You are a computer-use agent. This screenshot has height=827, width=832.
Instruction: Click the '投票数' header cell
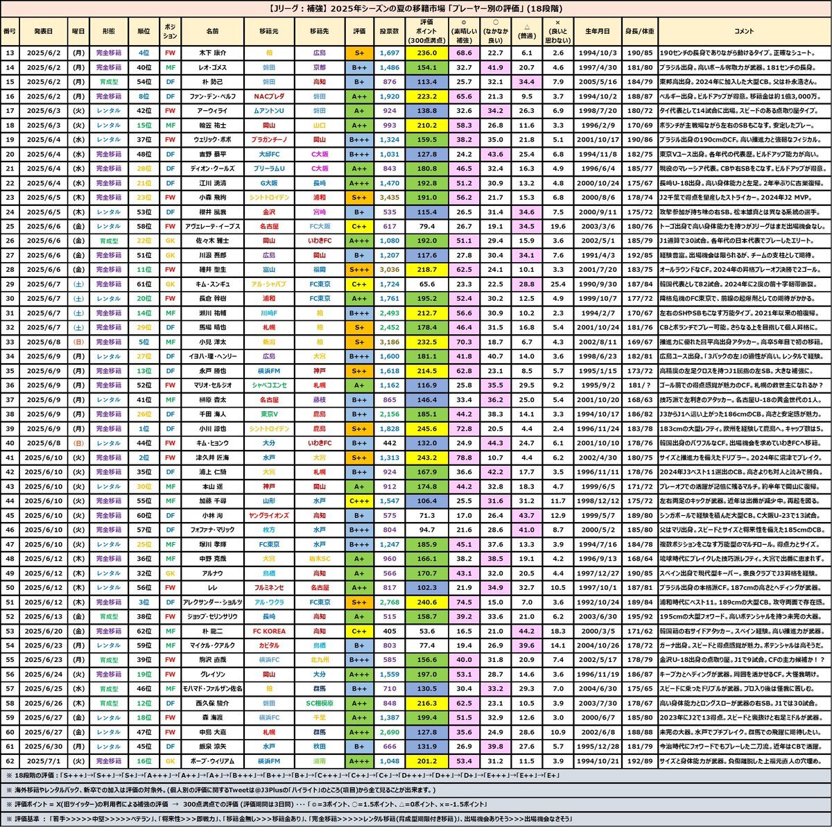390,31
